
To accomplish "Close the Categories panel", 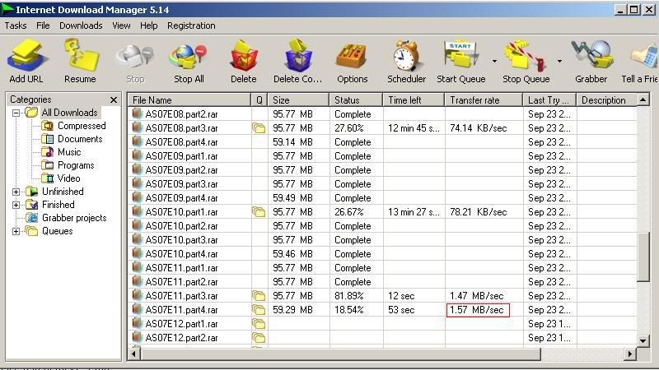I will pos(114,100).
